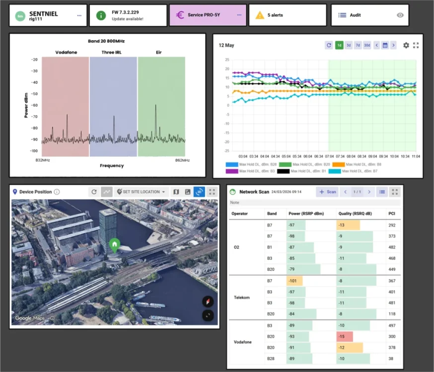Sort by PCI column header
This screenshot has height=372, width=434.
pos(392,214)
